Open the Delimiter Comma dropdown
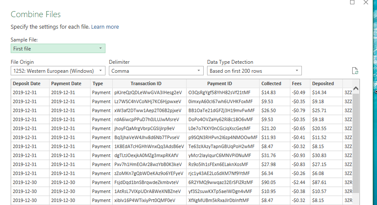377x205 pixels. click(x=156, y=71)
